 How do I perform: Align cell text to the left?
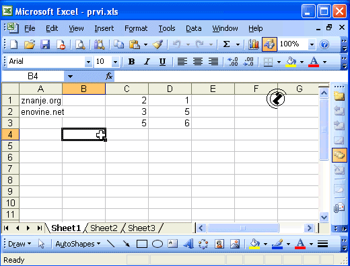pyautogui.click(x=182, y=61)
